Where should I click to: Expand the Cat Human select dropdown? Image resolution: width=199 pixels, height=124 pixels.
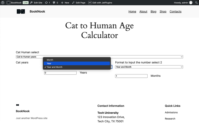tap(99, 57)
